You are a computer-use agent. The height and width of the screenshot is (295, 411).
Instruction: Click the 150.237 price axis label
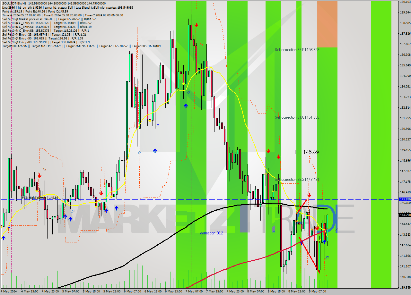pyautogui.click(x=405, y=139)
